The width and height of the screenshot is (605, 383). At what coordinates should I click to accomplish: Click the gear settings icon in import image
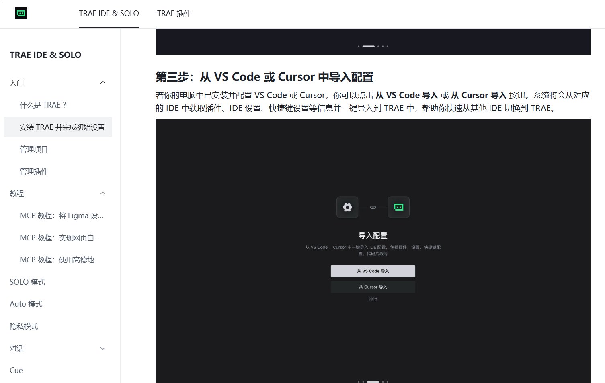coord(347,207)
